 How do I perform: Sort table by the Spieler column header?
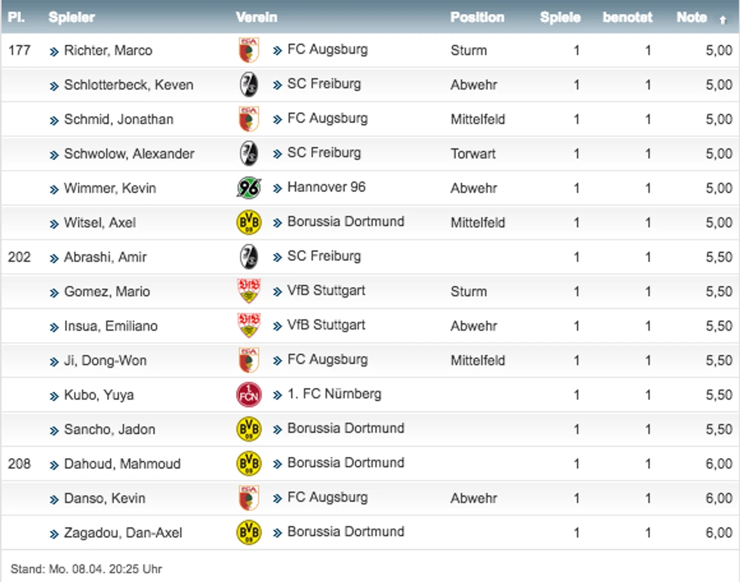pyautogui.click(x=71, y=17)
